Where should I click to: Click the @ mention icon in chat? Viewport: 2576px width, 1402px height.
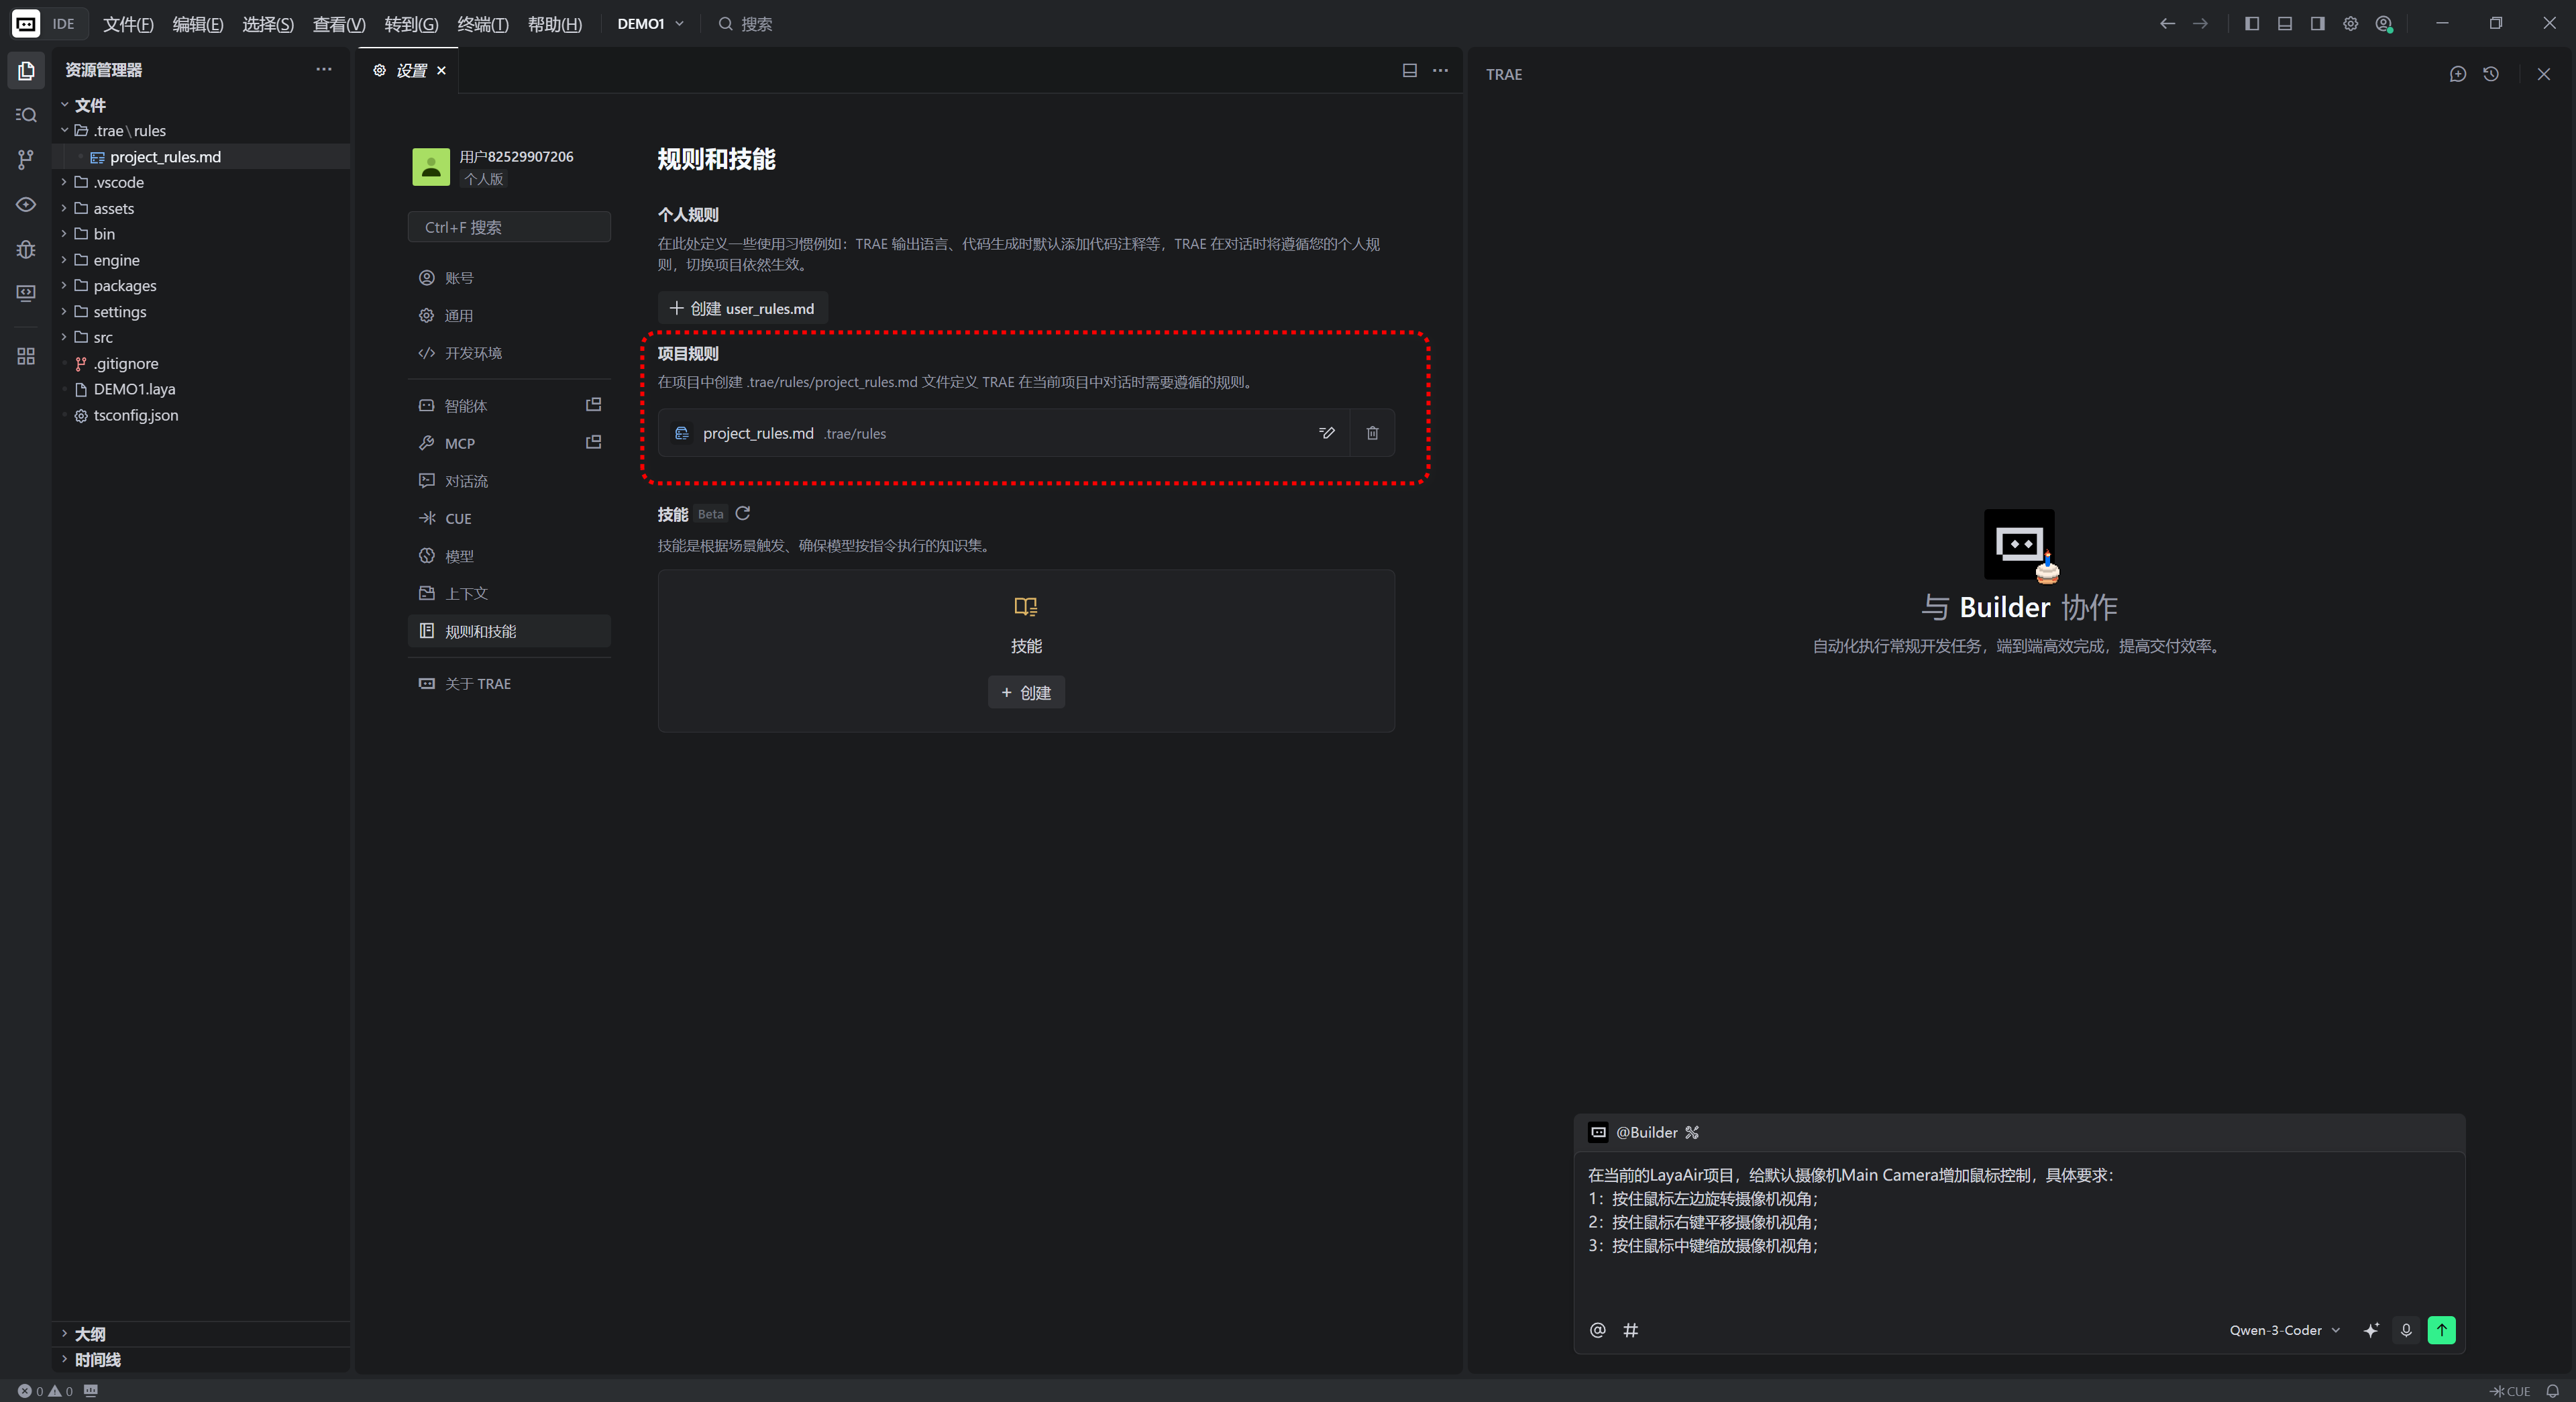point(1597,1330)
